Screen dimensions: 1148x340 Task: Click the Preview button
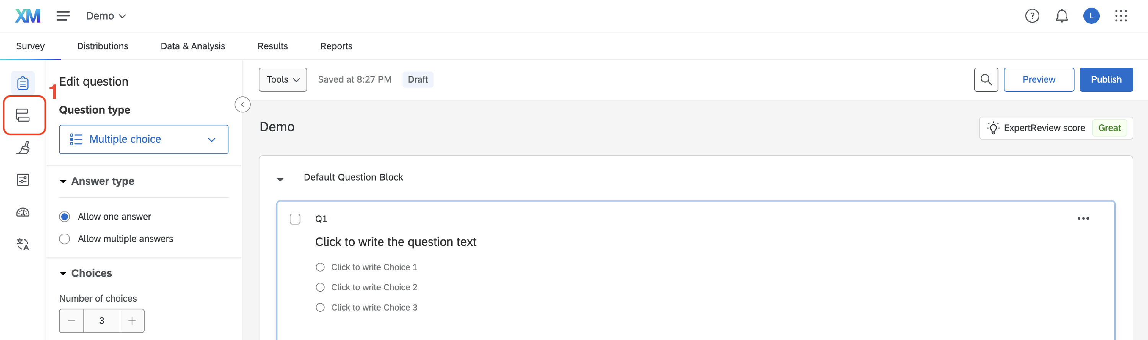coord(1039,80)
